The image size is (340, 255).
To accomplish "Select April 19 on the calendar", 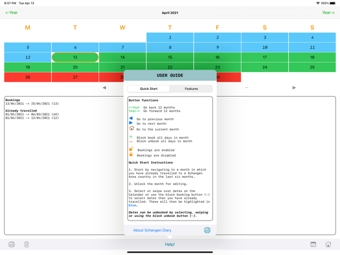I will (28, 67).
